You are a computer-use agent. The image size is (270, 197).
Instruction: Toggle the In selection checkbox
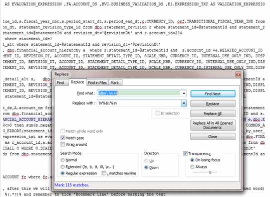click(158, 113)
